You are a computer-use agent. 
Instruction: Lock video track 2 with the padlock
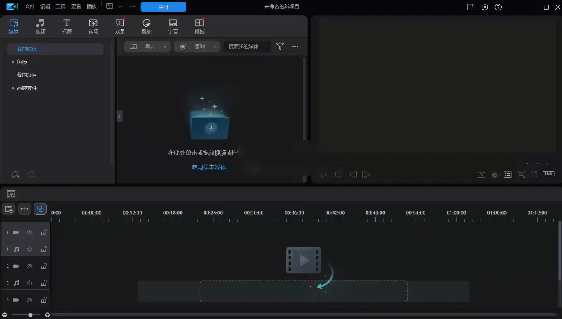click(44, 266)
